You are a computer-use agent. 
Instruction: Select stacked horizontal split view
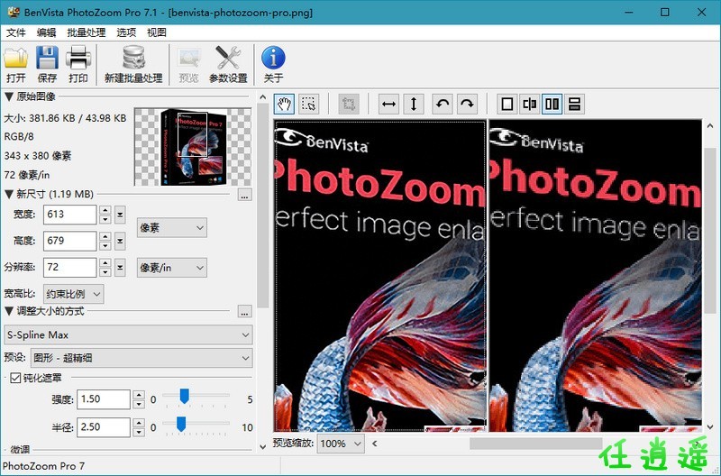[x=574, y=104]
